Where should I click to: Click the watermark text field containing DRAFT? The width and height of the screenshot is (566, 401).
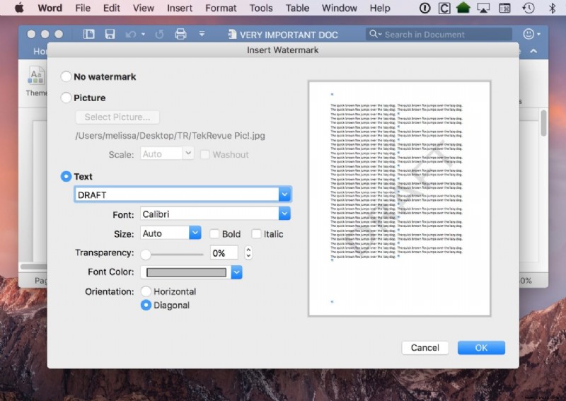click(176, 194)
